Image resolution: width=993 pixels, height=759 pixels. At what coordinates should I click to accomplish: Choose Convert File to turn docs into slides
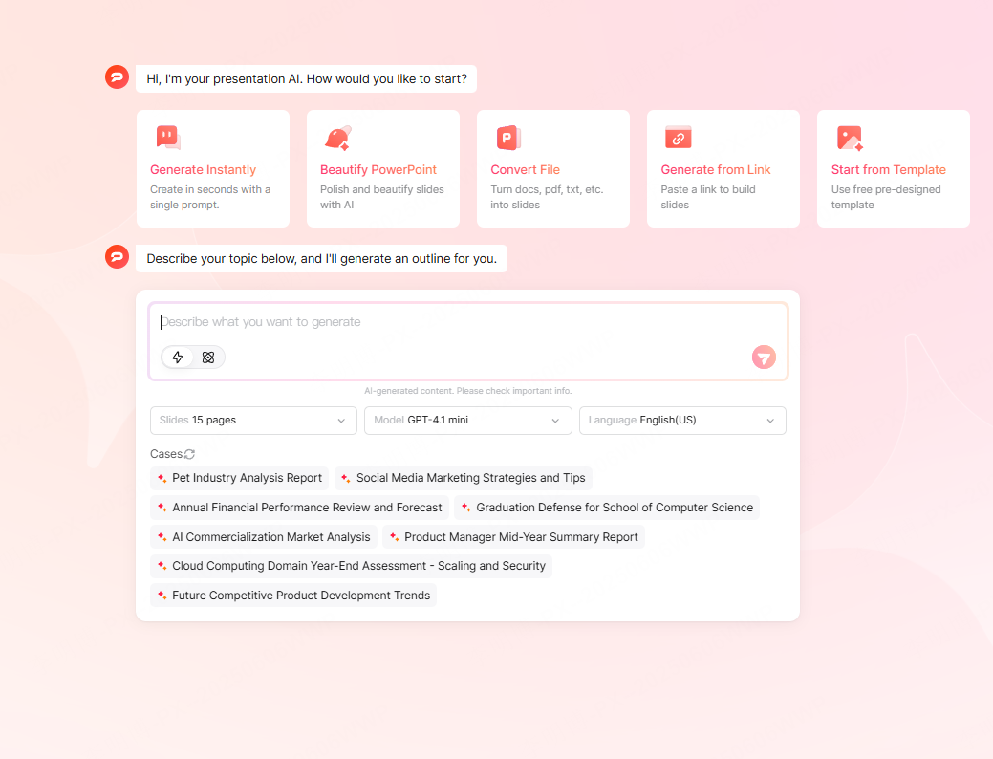pyautogui.click(x=552, y=168)
